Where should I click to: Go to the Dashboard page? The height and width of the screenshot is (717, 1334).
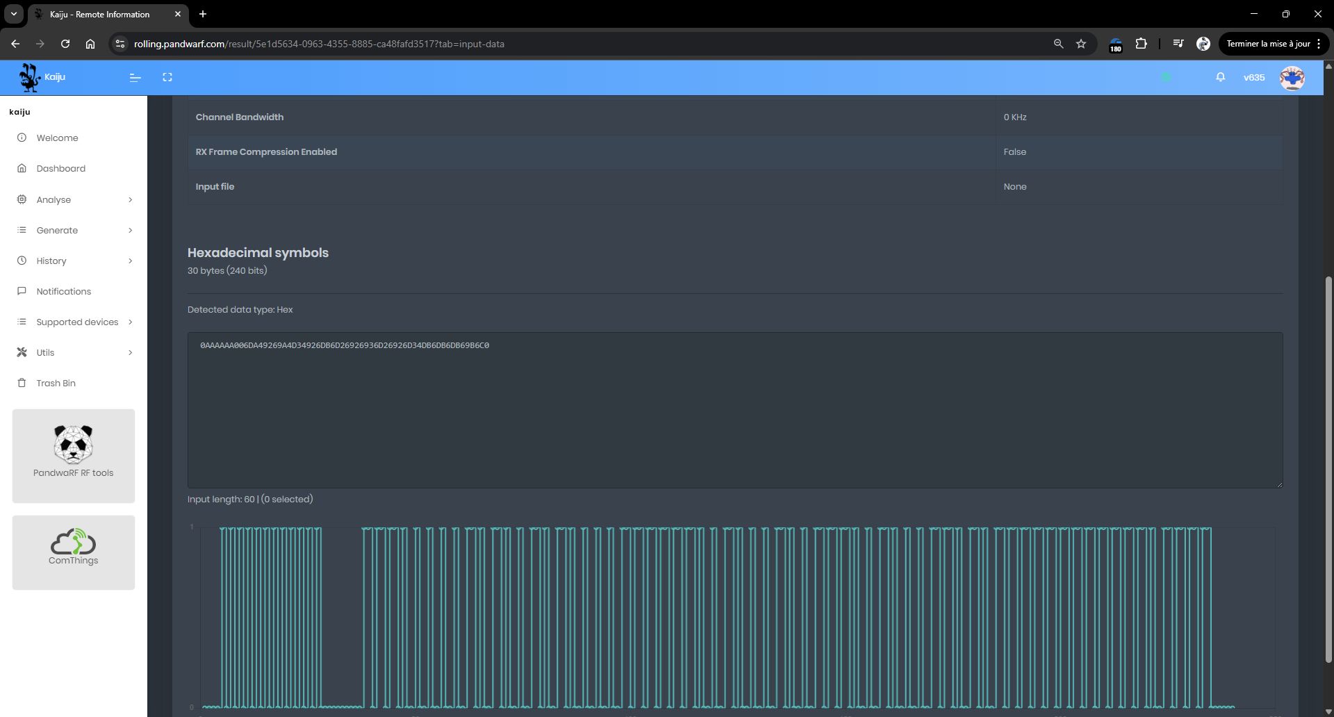pos(61,168)
